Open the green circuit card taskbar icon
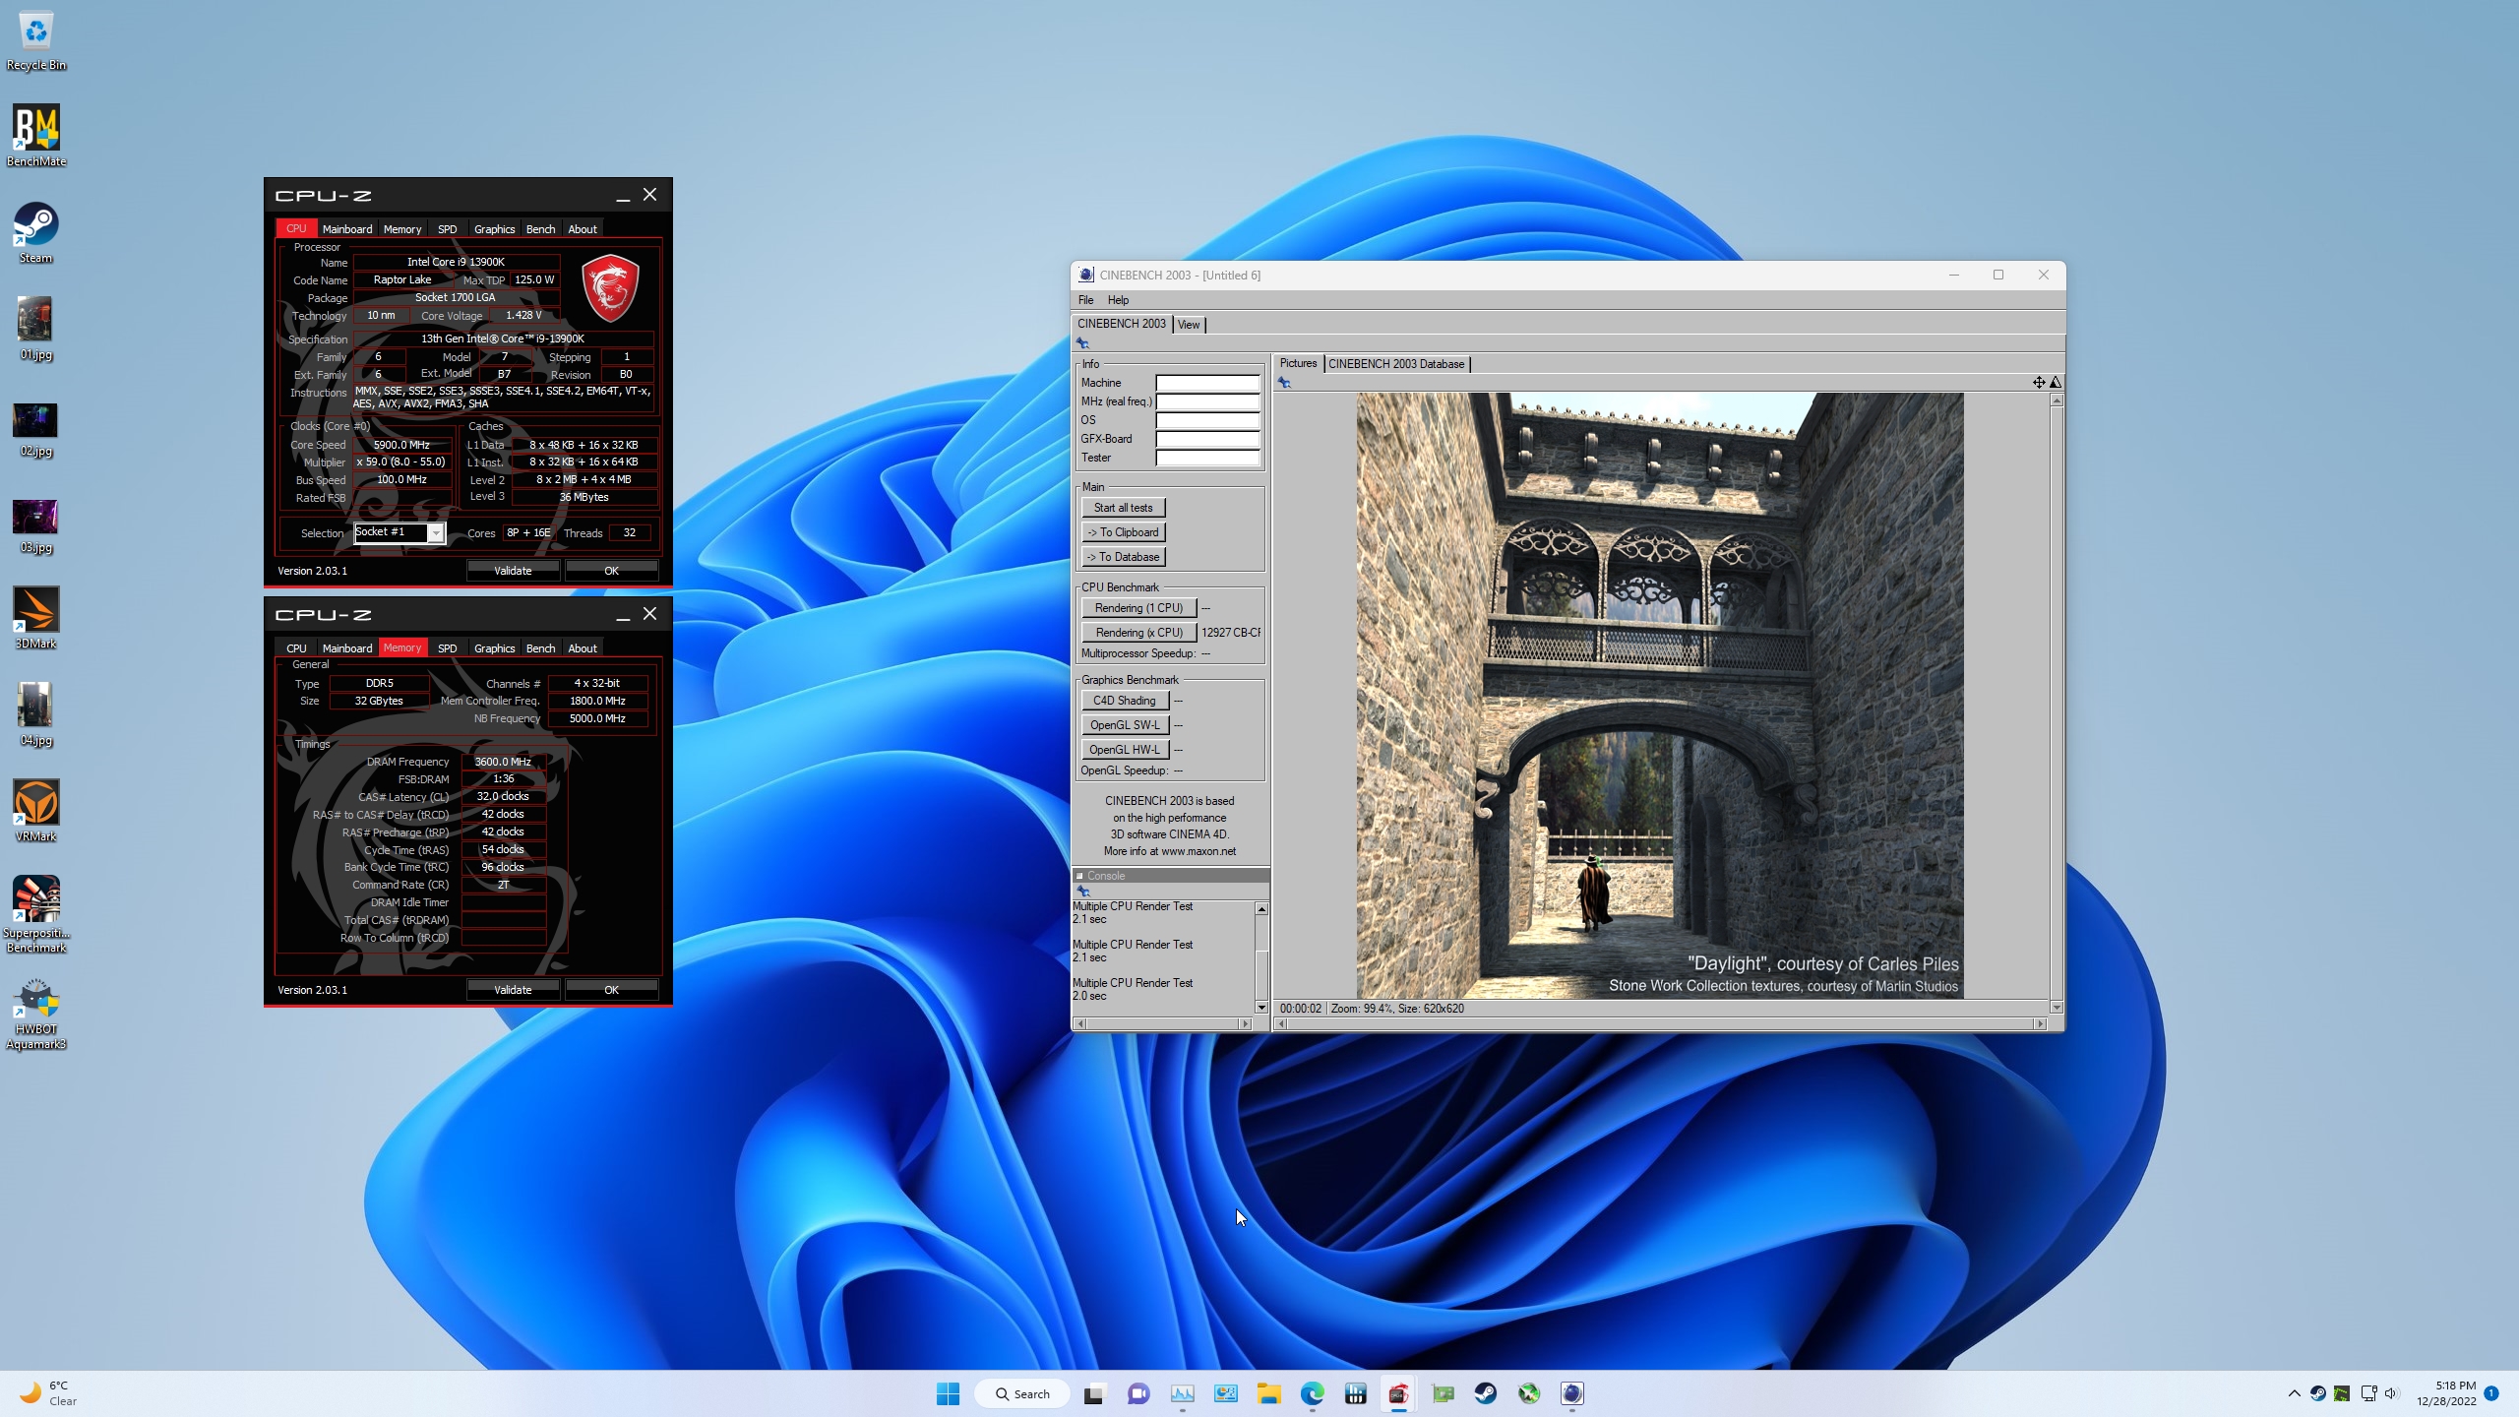This screenshot has height=1417, width=2519. pyautogui.click(x=1443, y=1393)
